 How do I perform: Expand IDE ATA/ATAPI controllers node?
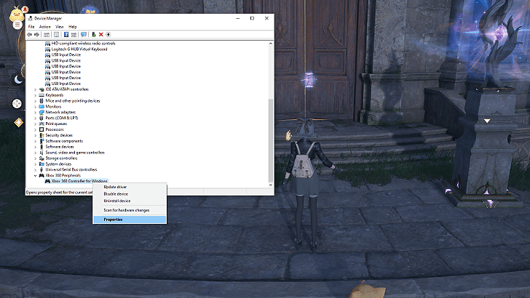tap(35, 89)
